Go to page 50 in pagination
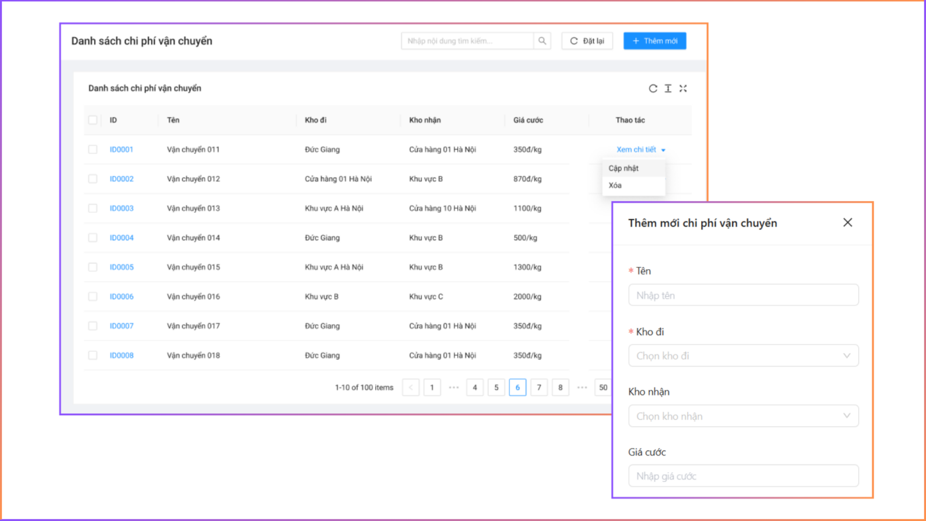This screenshot has height=521, width=926. coord(603,387)
